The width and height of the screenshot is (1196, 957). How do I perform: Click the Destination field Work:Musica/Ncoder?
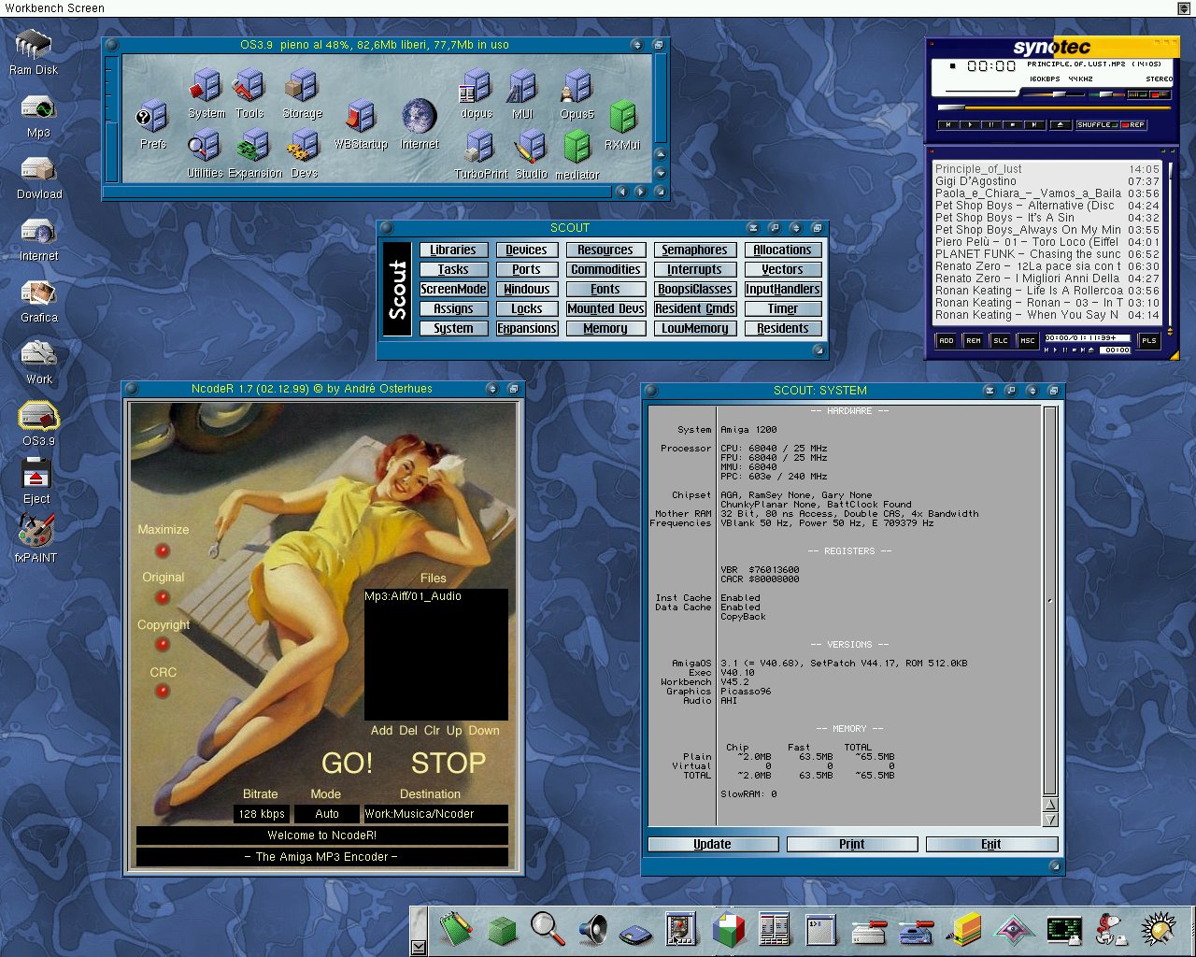(435, 814)
